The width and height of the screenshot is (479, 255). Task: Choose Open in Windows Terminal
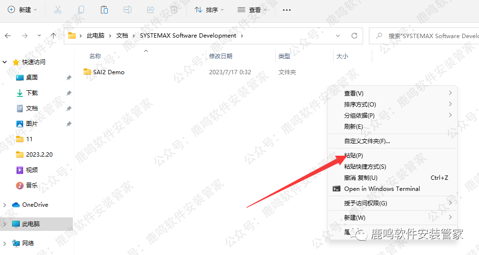tap(381, 188)
